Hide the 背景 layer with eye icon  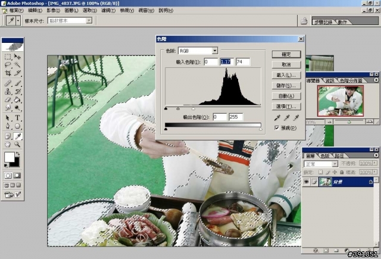(307, 182)
